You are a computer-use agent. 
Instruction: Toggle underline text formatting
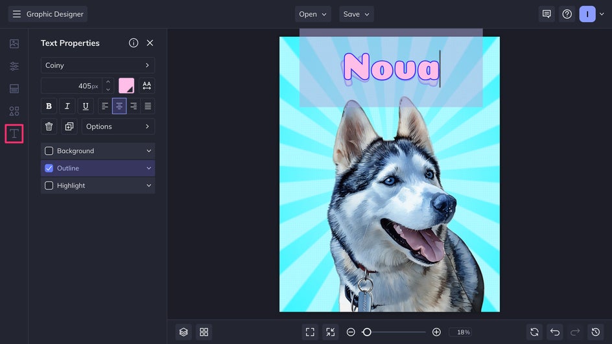(x=86, y=106)
